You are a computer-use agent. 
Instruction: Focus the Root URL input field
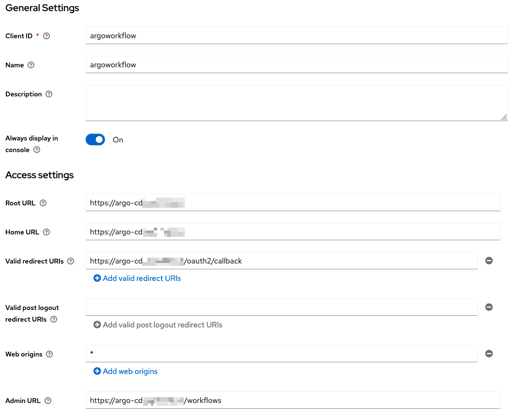(x=293, y=202)
